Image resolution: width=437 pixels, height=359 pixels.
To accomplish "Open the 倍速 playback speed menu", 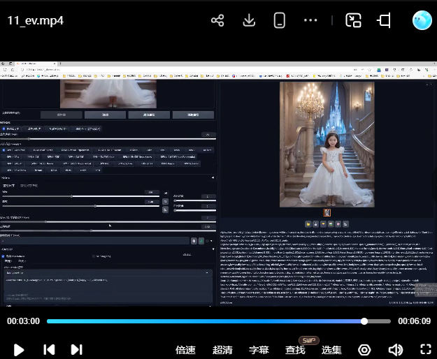I will [x=185, y=350].
